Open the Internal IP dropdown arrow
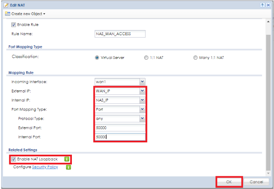274x189 pixels. pyautogui.click(x=142, y=100)
